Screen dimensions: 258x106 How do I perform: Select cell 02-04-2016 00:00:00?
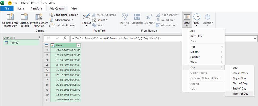tap(66, 65)
